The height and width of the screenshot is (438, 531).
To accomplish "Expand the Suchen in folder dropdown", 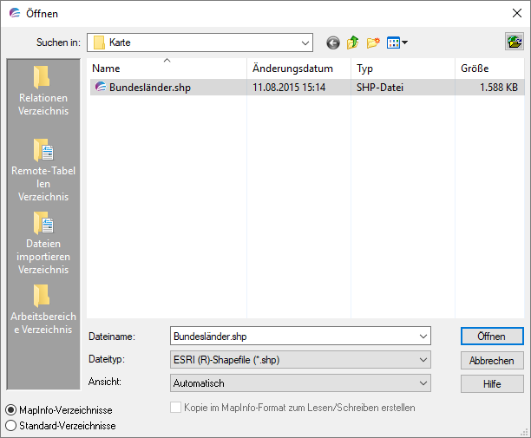I will pyautogui.click(x=305, y=43).
